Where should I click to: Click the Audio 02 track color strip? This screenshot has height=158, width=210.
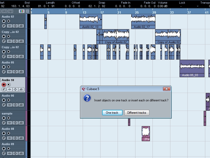(27, 22)
